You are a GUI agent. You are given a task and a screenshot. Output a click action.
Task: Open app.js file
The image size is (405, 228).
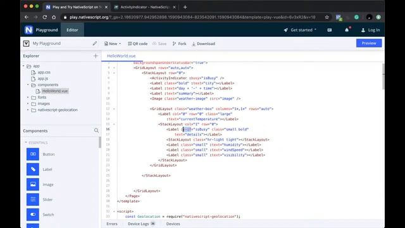point(43,79)
